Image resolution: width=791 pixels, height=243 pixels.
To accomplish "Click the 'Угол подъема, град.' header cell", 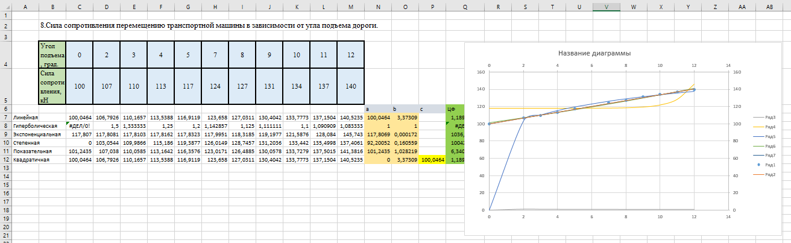I will [52, 54].
